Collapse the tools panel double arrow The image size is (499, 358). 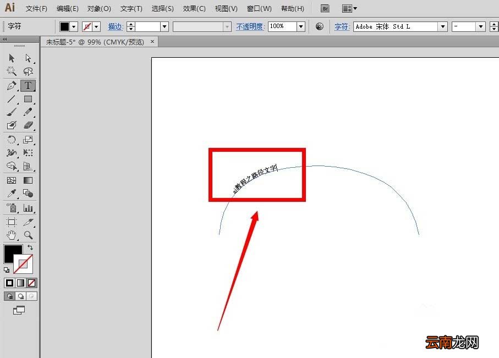pos(4,39)
